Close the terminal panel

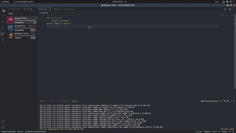(x=234, y=101)
